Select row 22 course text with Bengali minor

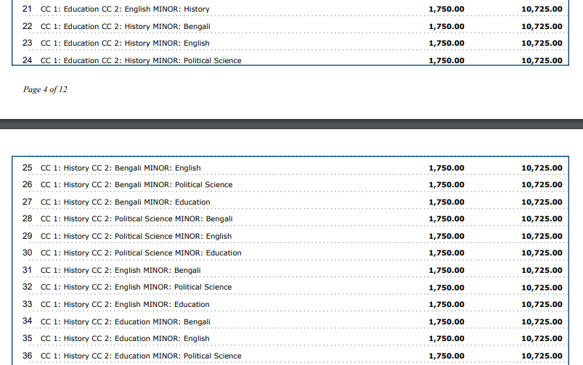tap(126, 26)
